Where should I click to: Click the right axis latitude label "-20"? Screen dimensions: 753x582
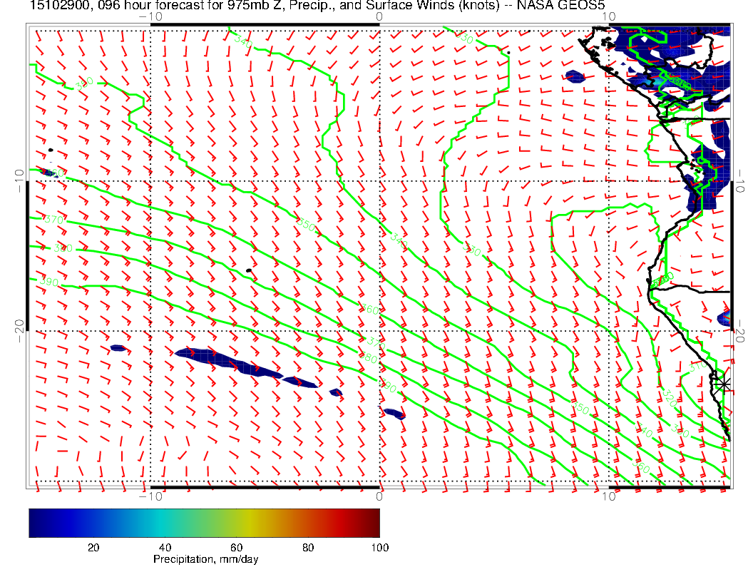click(x=740, y=332)
